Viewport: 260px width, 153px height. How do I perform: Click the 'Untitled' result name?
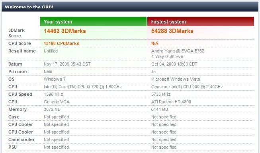51,51
